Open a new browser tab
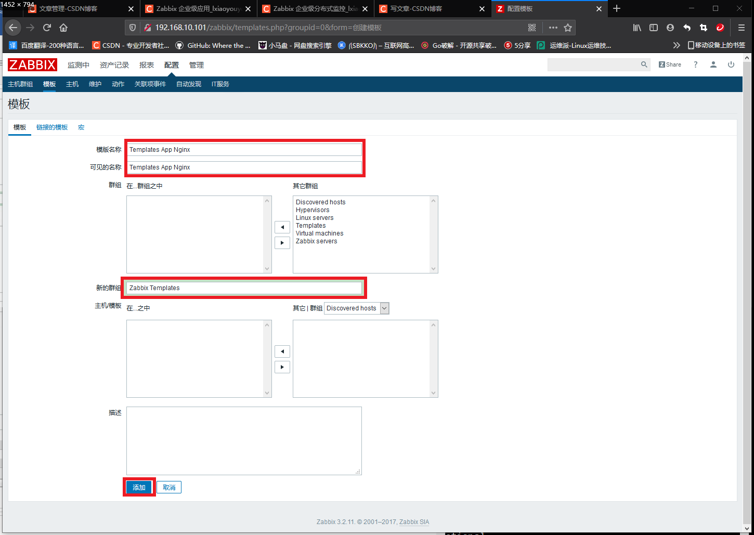Screen dimensions: 754x535 point(617,8)
